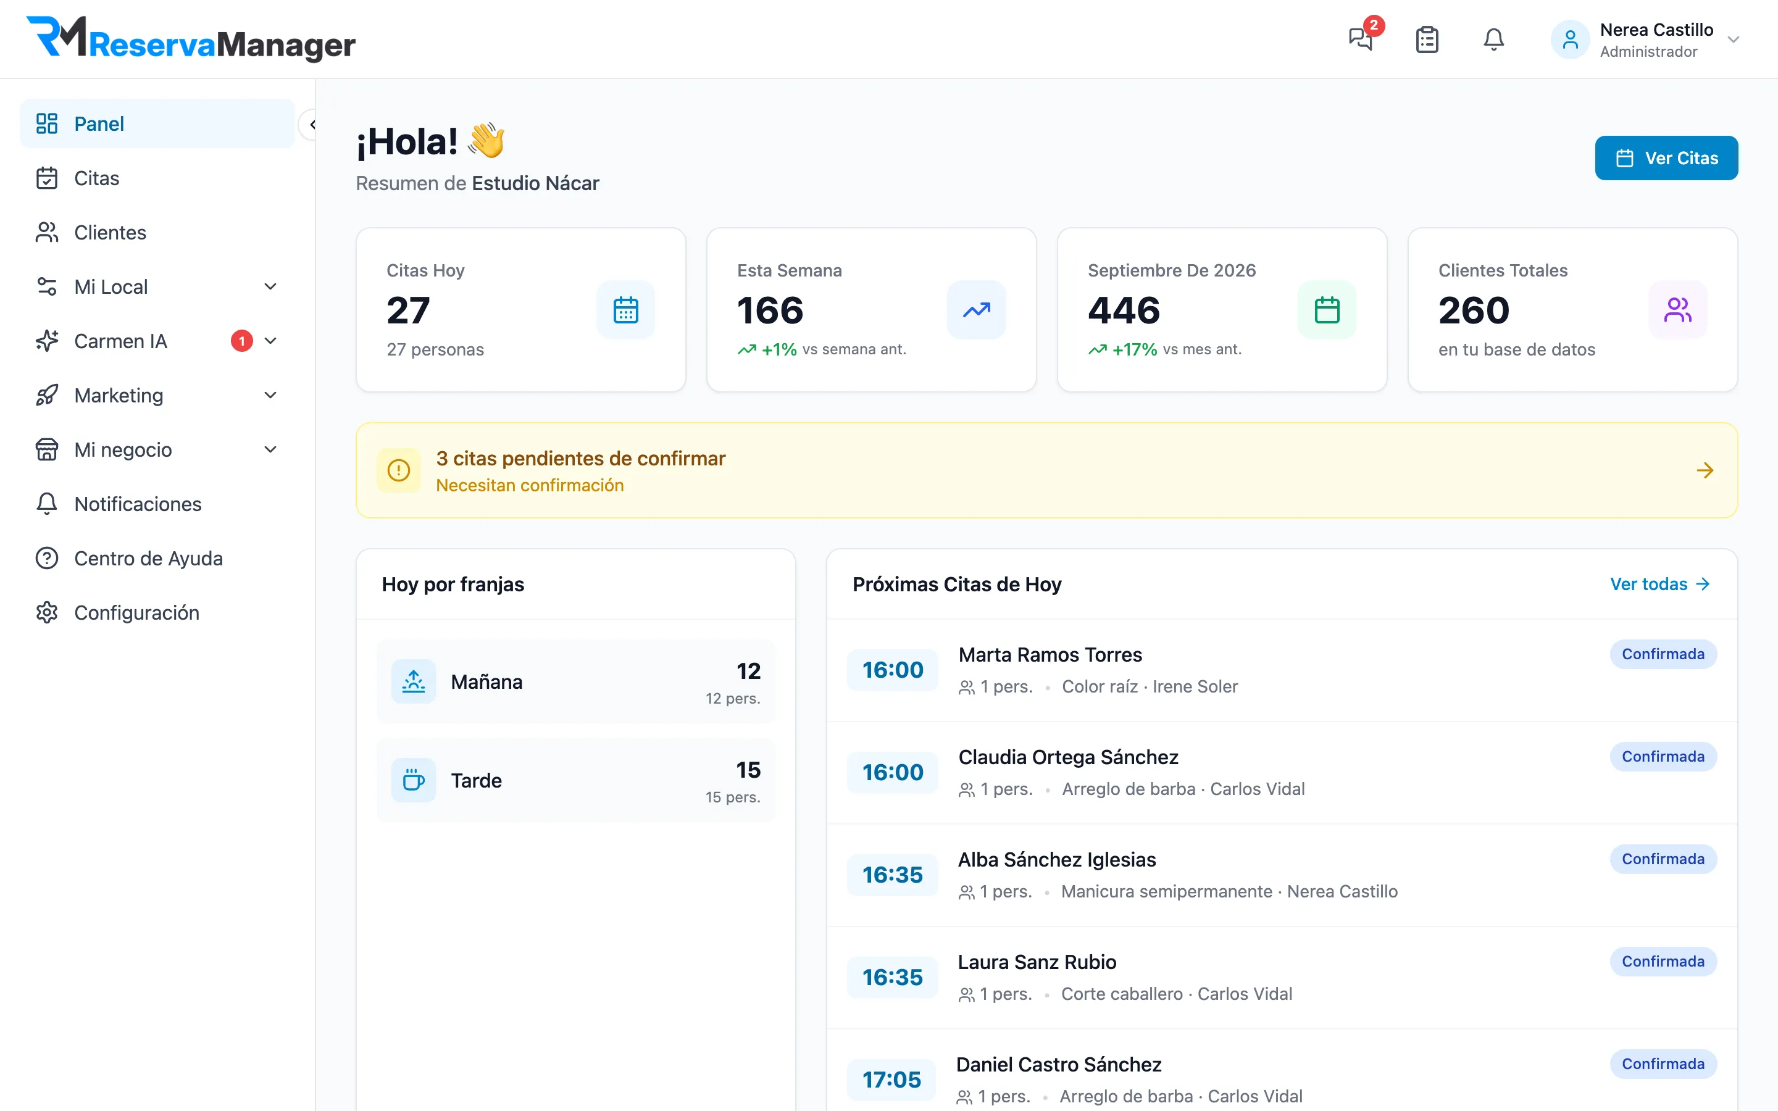Click the Ver Citas button
The width and height of the screenshot is (1778, 1111).
(x=1666, y=158)
